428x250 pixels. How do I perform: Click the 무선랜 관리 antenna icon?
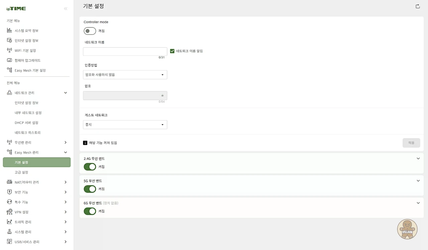[9, 142]
